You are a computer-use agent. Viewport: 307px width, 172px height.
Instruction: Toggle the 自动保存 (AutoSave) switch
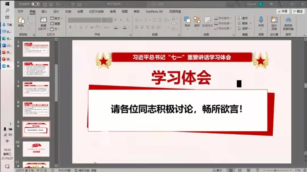tap(36, 4)
